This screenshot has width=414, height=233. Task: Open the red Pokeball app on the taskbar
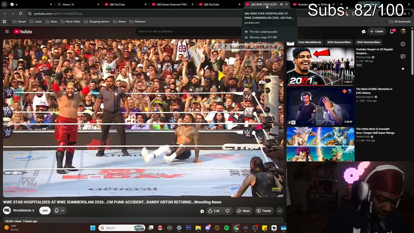160,228
